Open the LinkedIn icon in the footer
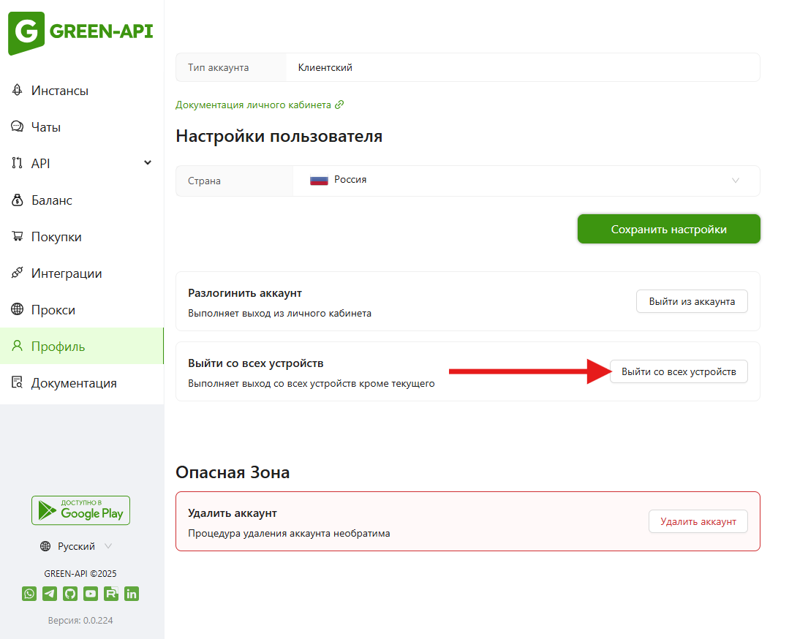The height and width of the screenshot is (639, 789). [132, 594]
